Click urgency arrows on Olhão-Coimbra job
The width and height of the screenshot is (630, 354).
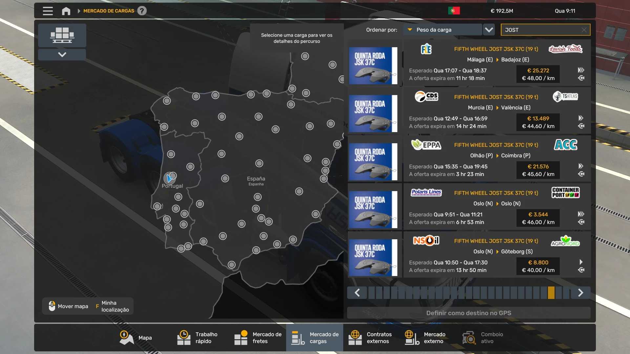[581, 166]
